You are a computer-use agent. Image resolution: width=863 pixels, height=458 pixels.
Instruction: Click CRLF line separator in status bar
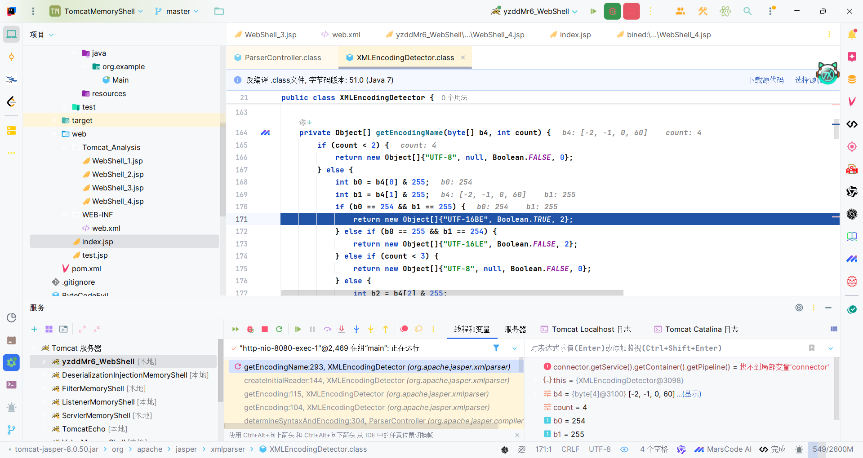pos(570,449)
